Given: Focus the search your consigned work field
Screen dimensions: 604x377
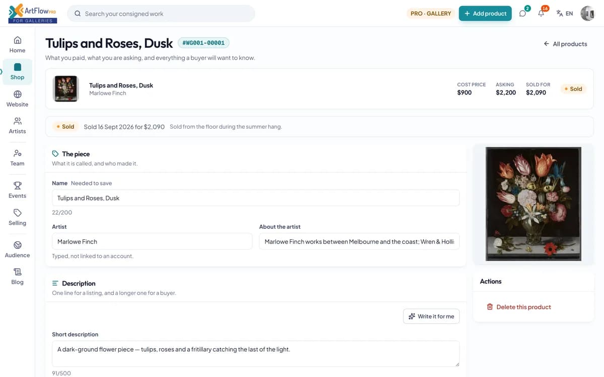Looking at the screenshot, I should point(161,14).
